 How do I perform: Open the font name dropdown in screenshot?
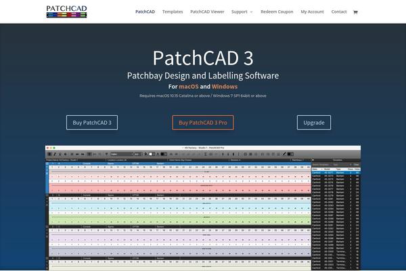pos(122,154)
